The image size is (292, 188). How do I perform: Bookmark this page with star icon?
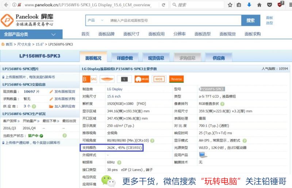point(230,5)
